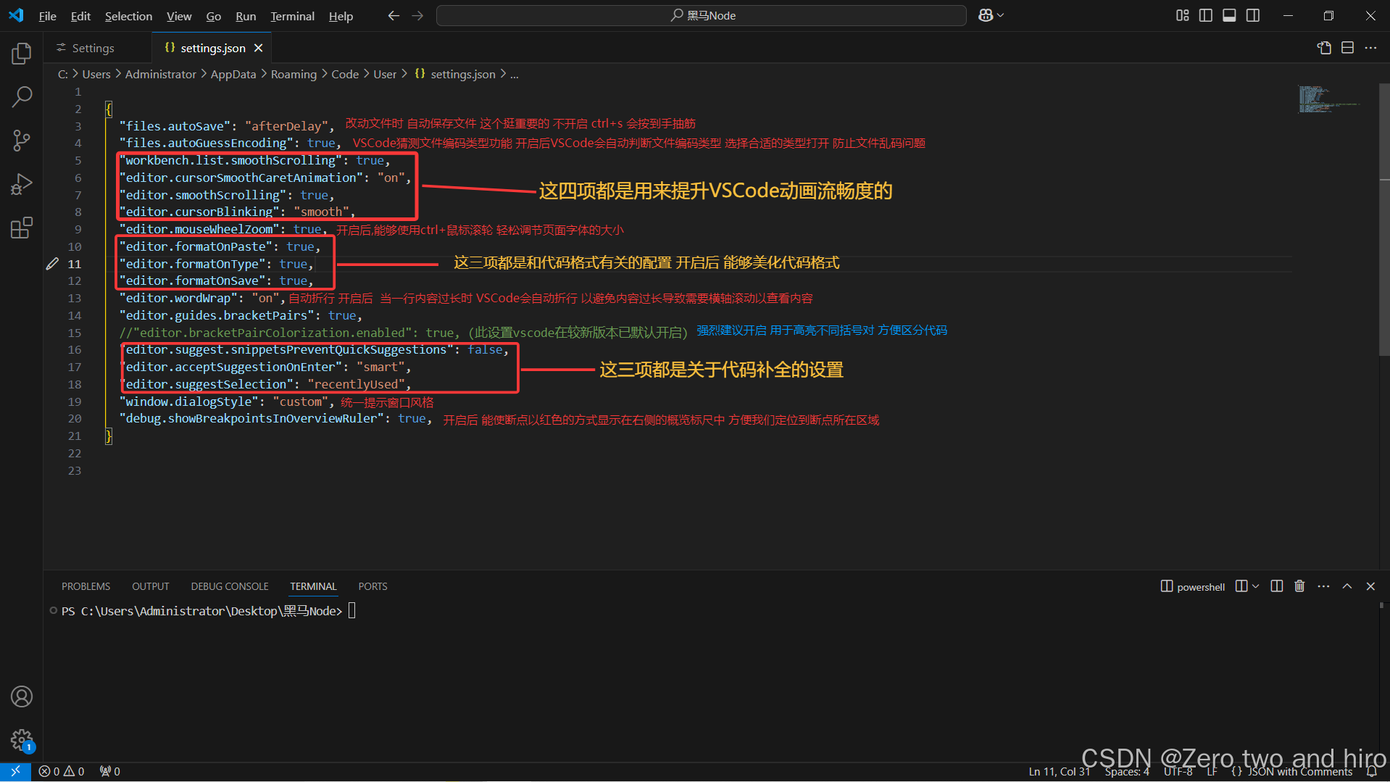Toggle bottom panel visibility

click(x=1229, y=15)
